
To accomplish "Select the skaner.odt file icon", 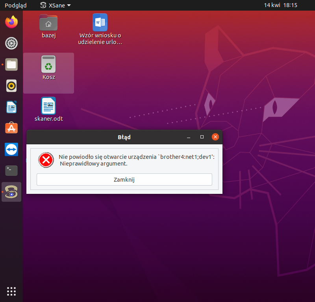I will [48, 106].
